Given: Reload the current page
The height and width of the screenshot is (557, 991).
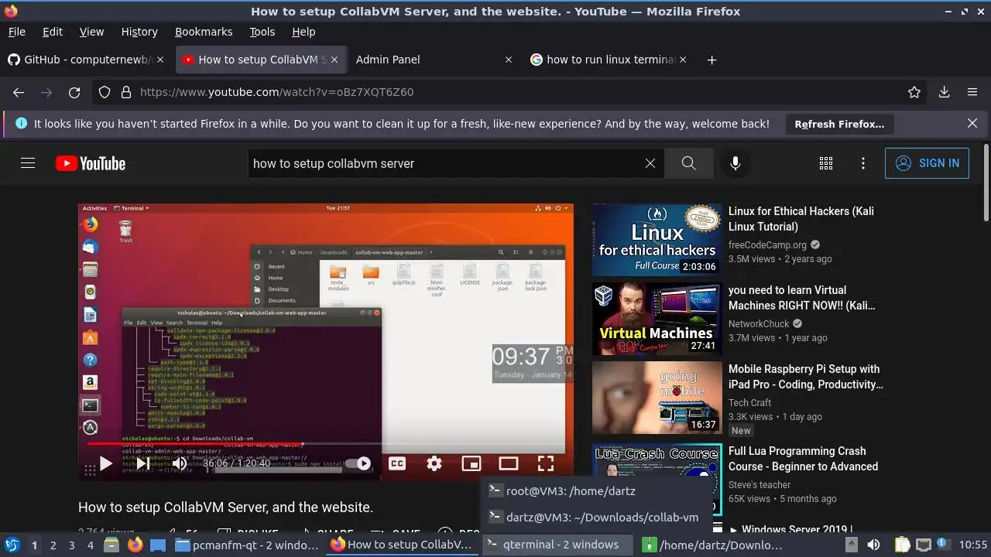Looking at the screenshot, I should [74, 92].
